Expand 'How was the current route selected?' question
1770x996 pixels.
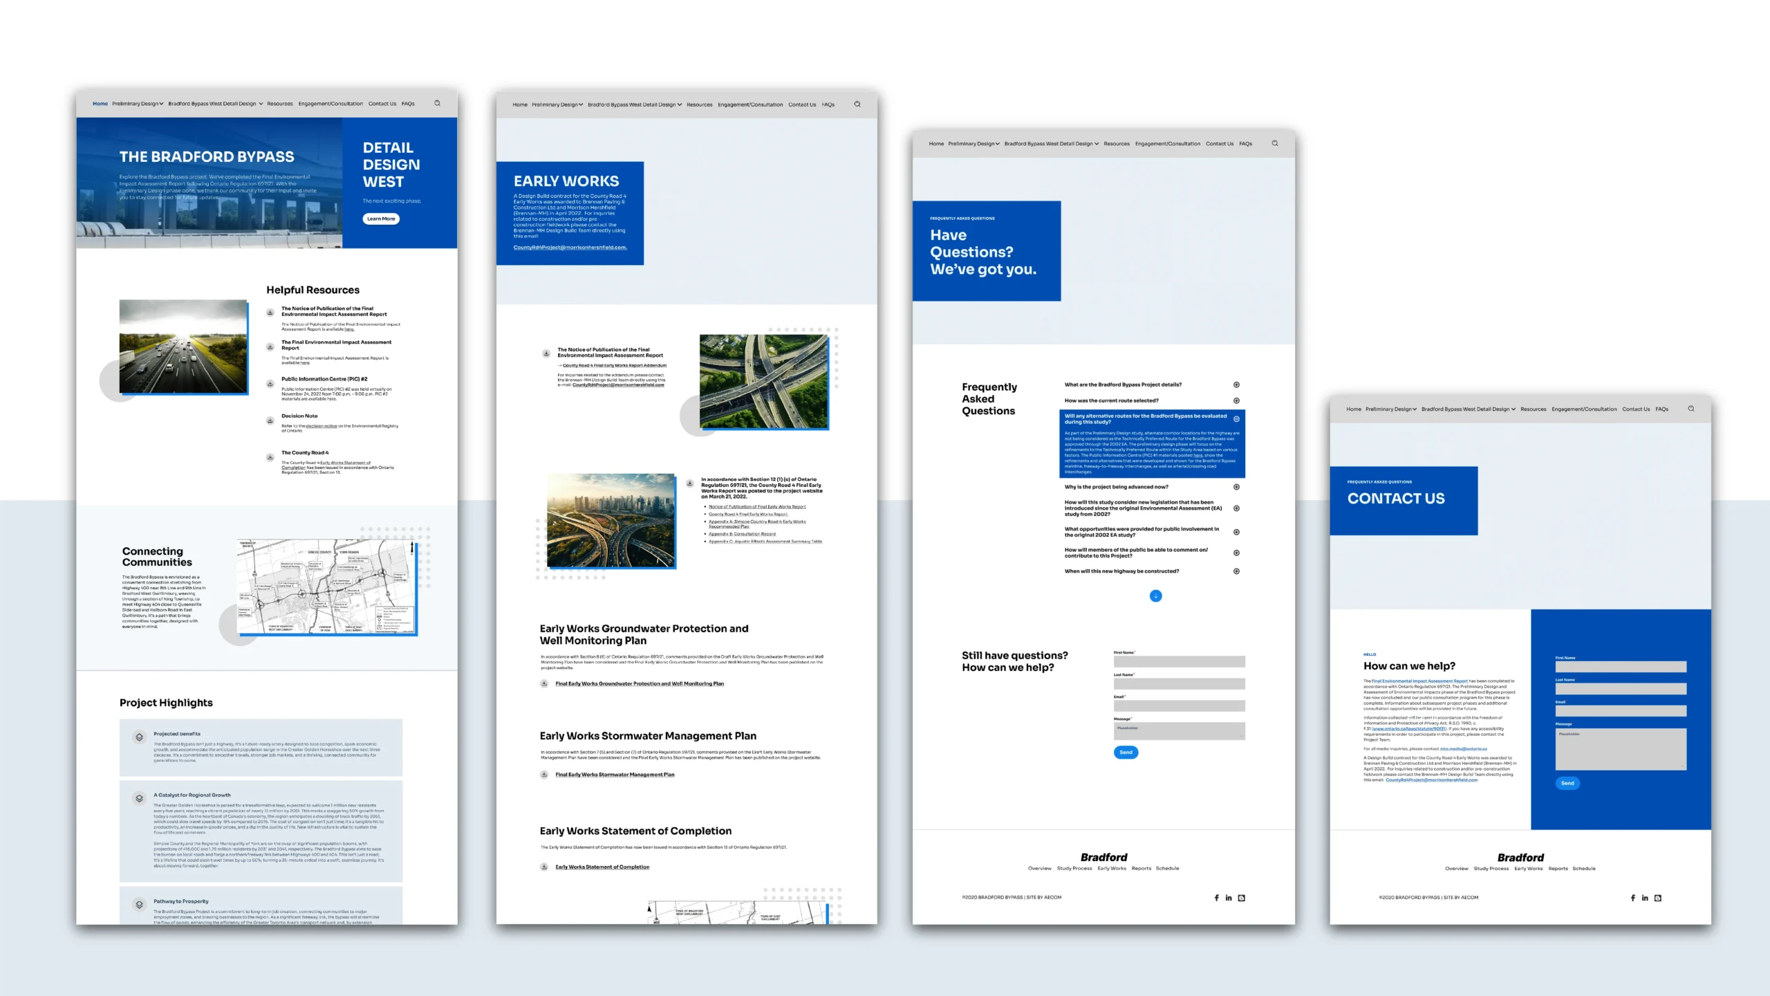tap(1236, 400)
